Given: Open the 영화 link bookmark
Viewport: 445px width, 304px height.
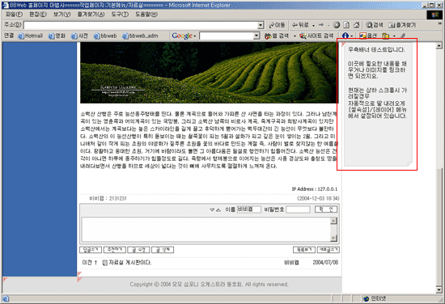Looking at the screenshot, I should click(x=57, y=36).
